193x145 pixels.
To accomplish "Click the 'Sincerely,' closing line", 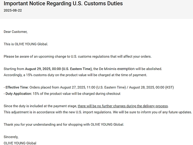I will (11, 137).
